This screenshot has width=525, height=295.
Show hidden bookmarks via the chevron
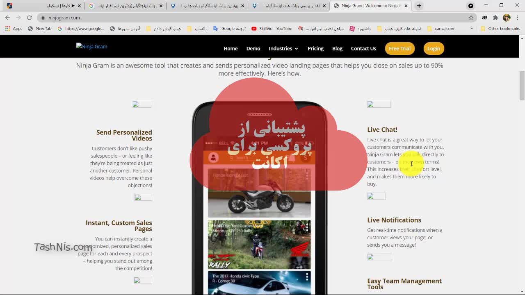click(x=471, y=29)
